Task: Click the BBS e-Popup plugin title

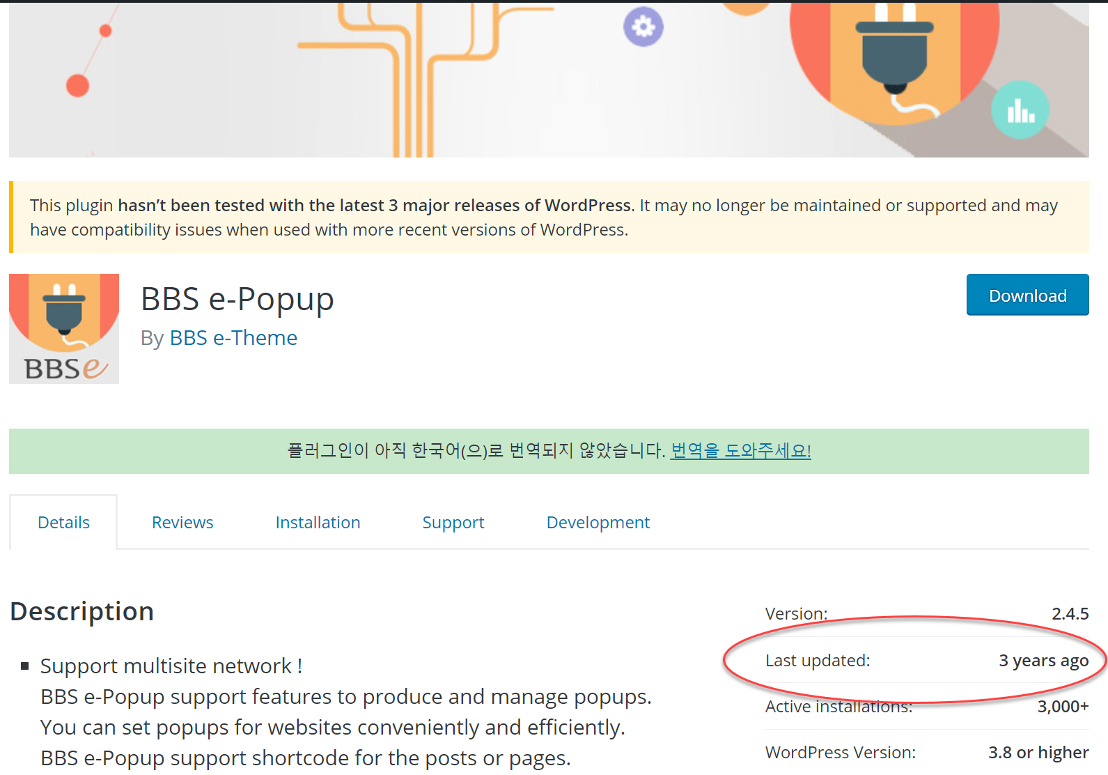Action: (x=237, y=299)
